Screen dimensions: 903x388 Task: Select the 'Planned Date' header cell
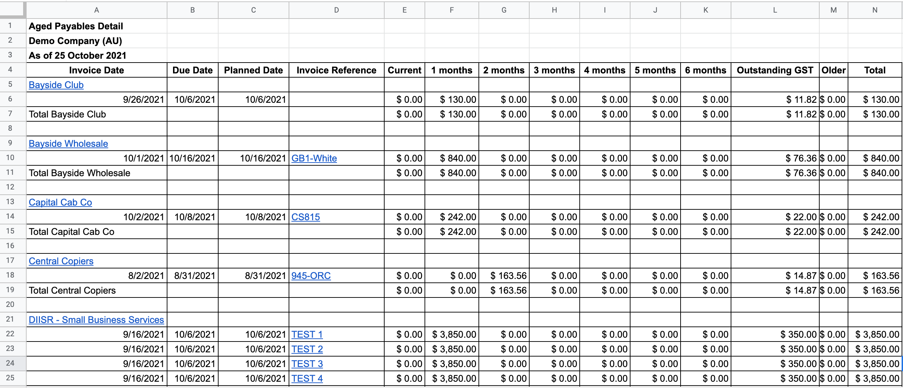point(254,70)
